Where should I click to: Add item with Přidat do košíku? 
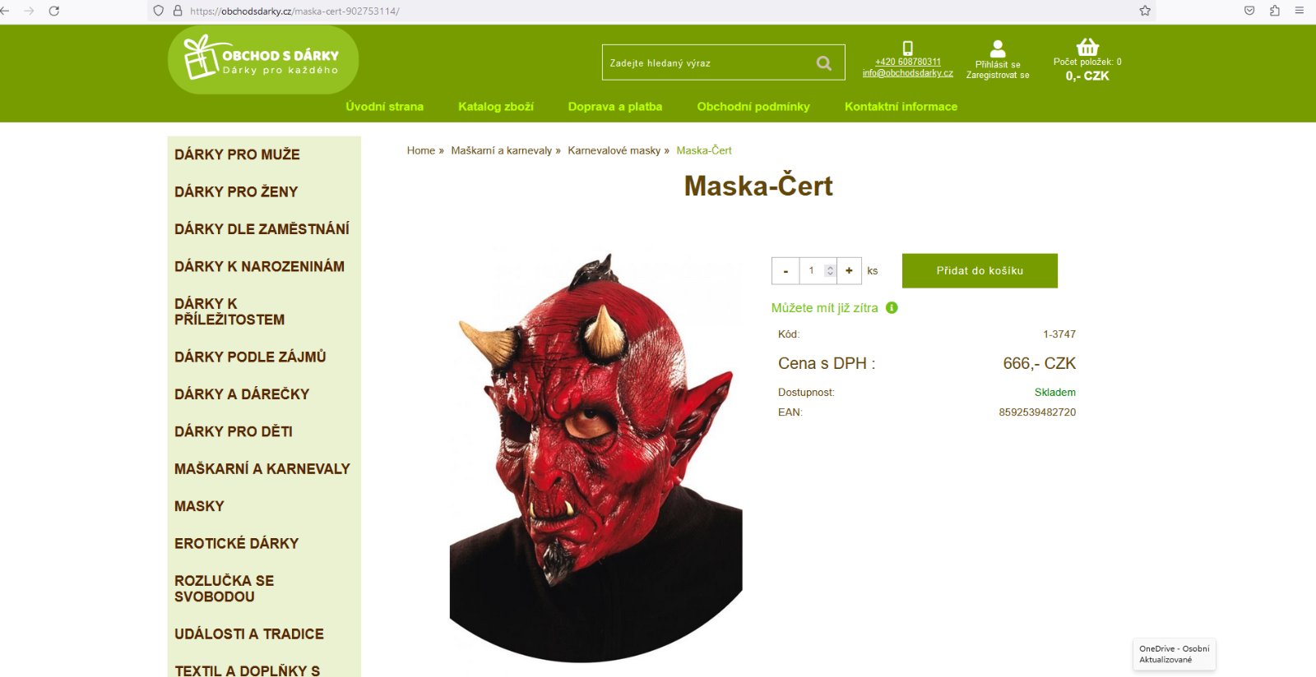[980, 270]
